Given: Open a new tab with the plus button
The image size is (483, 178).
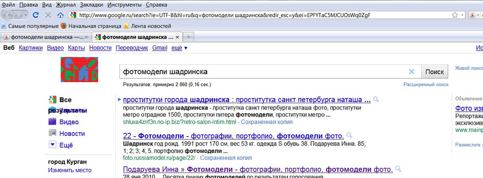Looking at the screenshot, I should [188, 37].
